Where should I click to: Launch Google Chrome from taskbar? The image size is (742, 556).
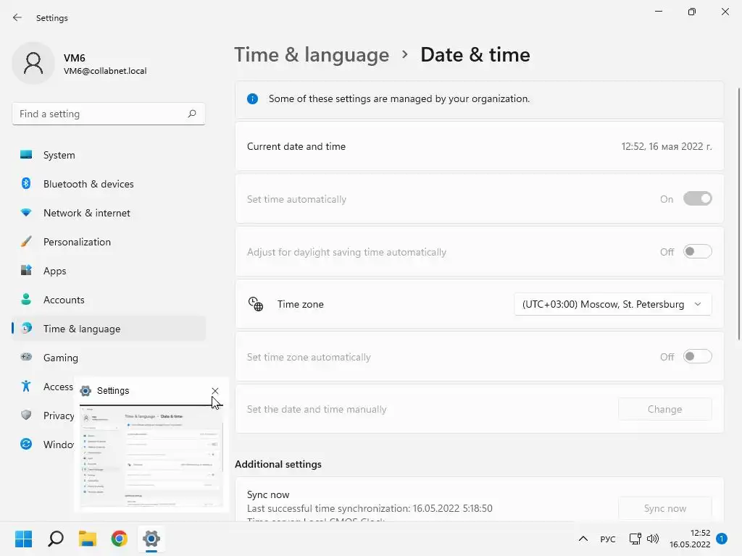click(120, 539)
